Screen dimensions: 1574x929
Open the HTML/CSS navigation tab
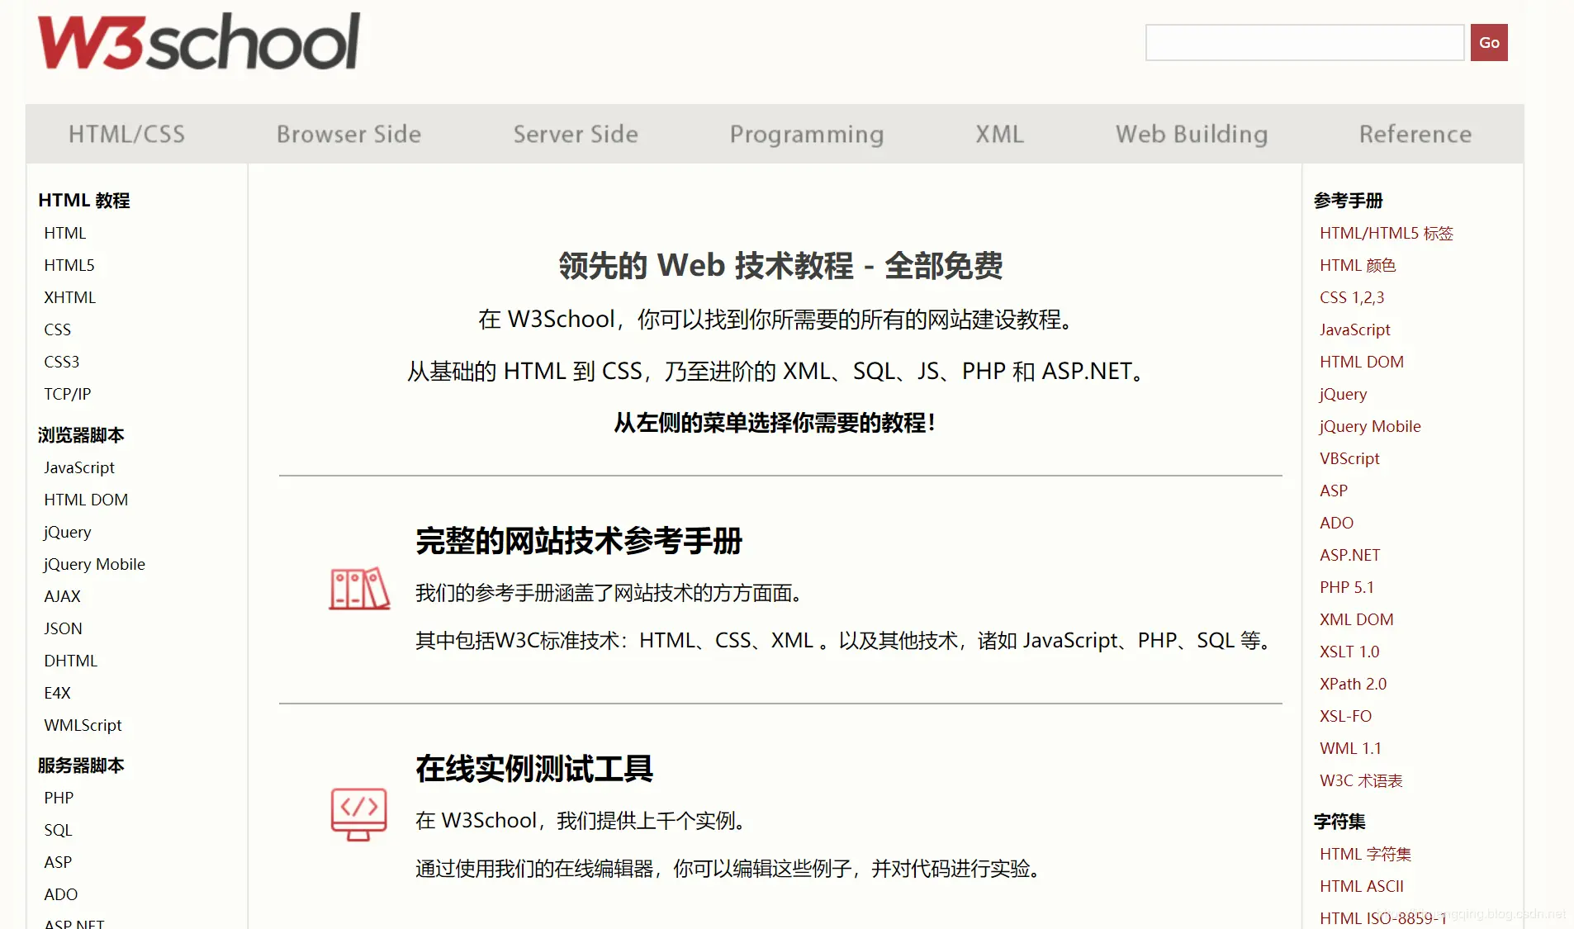[127, 134]
